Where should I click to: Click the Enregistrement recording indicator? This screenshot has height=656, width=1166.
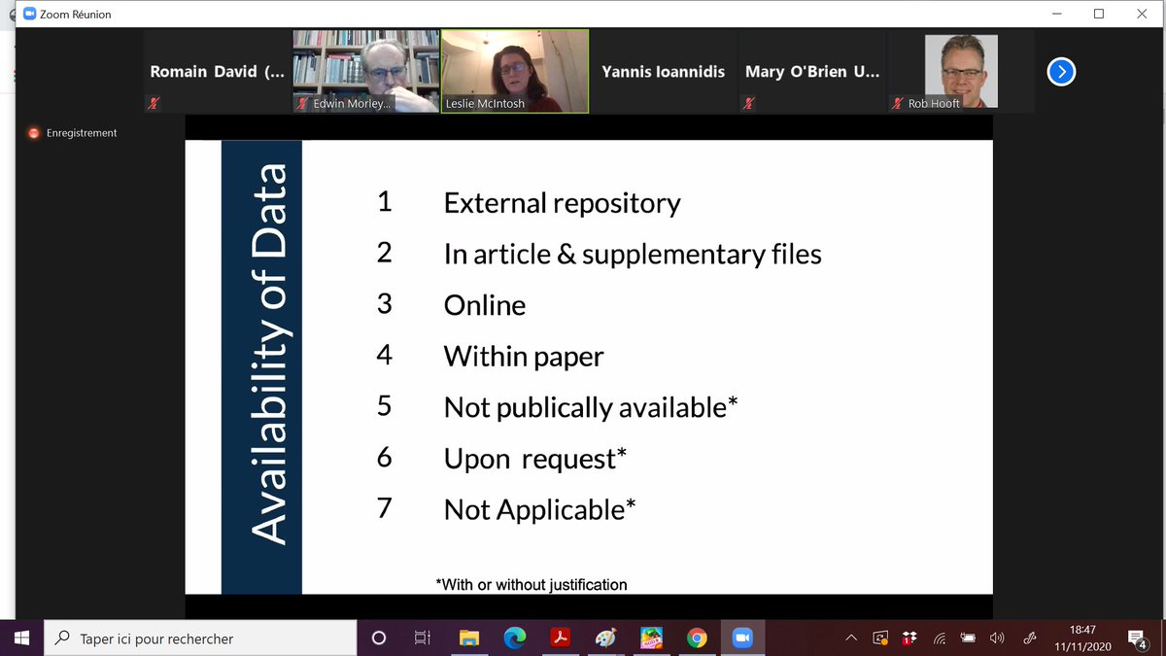pyautogui.click(x=73, y=133)
